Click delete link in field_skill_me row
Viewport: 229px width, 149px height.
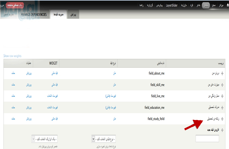pyautogui.click(x=13, y=85)
